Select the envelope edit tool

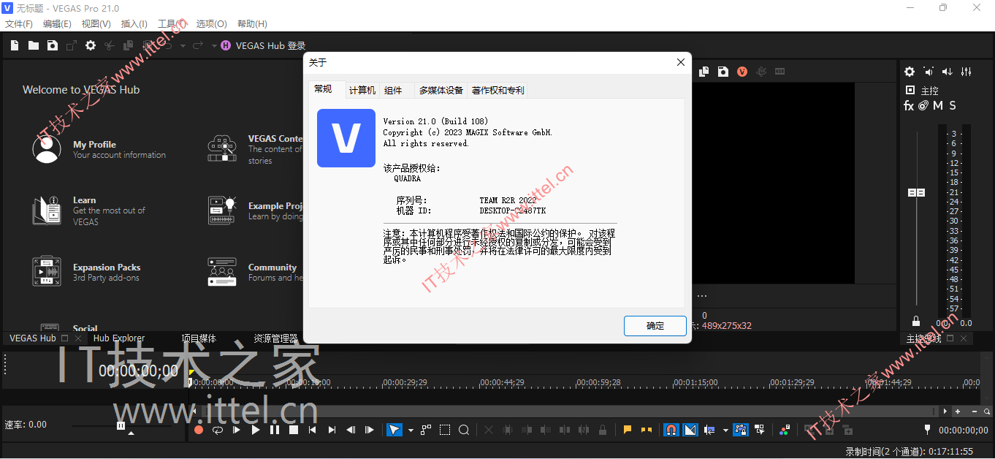[x=426, y=430]
